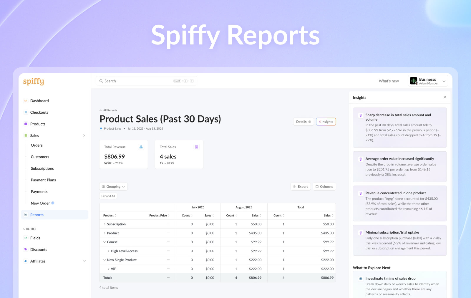Collapse the Sales section chevron
The image size is (471, 298).
tap(84, 135)
